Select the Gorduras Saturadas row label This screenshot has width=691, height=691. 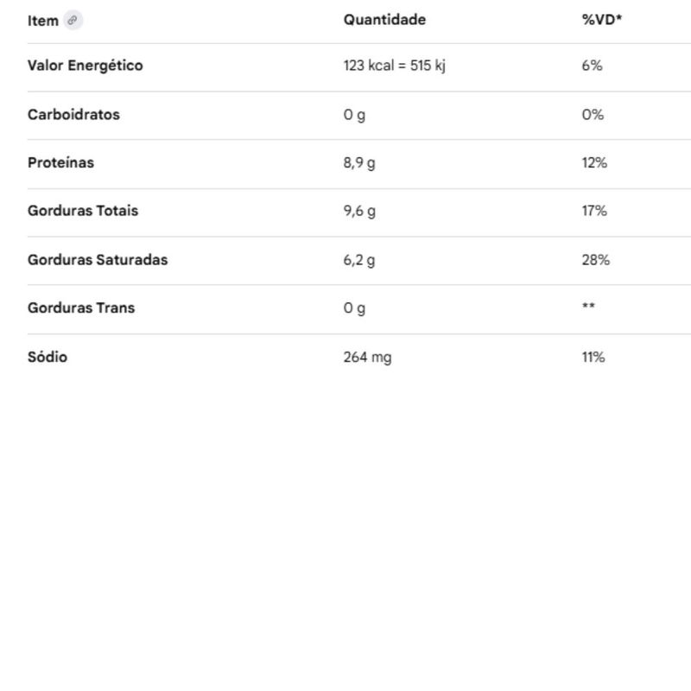(x=98, y=260)
